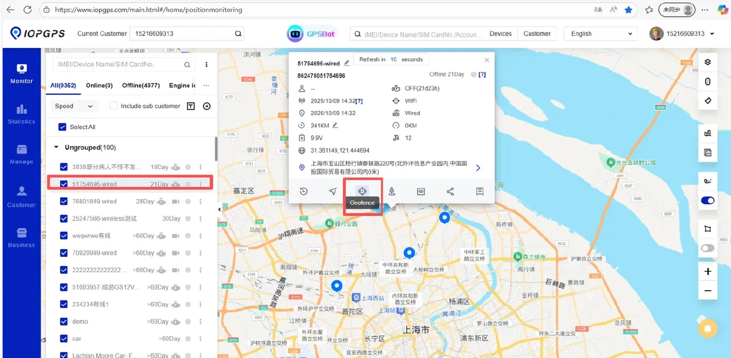Open the Monitor section in sidebar
The image size is (731, 358).
point(22,74)
